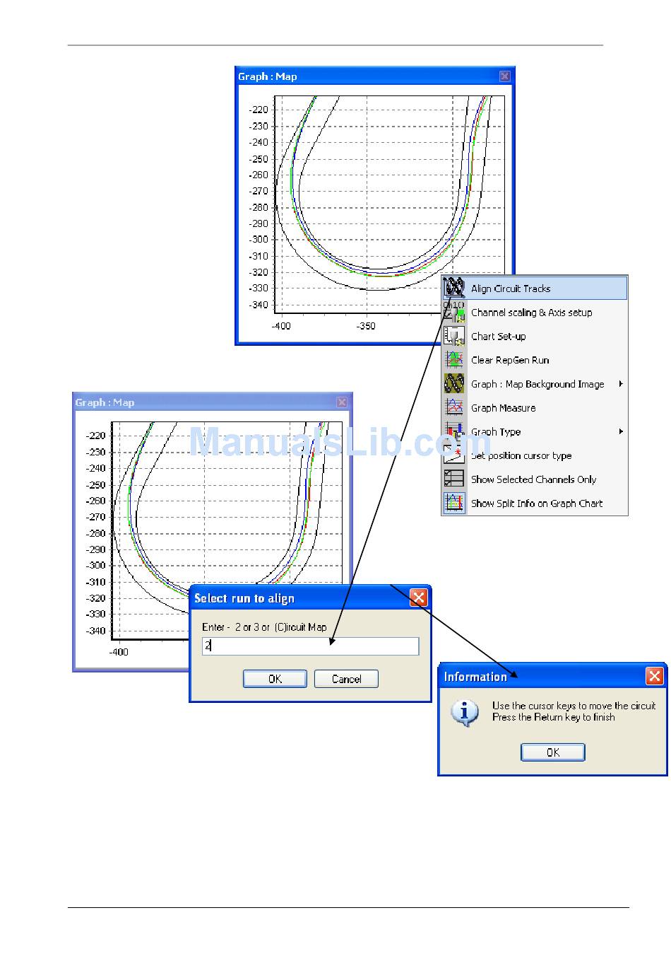Dismiss the Information dialog with OK
Viewport: 671px width, 961px height.
coord(553,752)
